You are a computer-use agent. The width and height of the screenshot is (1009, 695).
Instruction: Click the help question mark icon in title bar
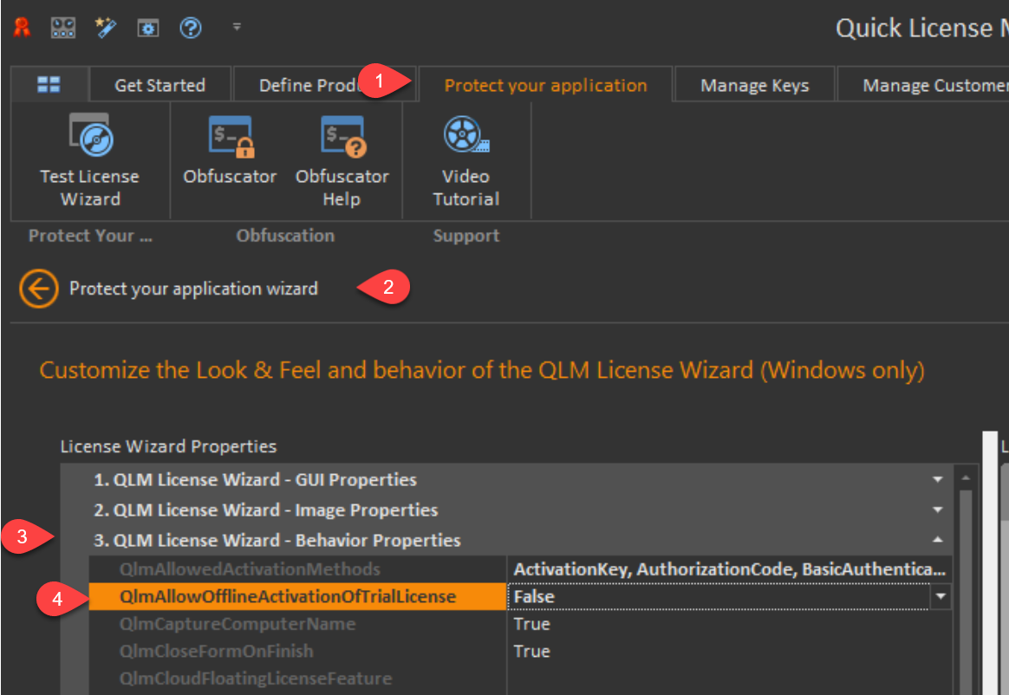pos(191,28)
